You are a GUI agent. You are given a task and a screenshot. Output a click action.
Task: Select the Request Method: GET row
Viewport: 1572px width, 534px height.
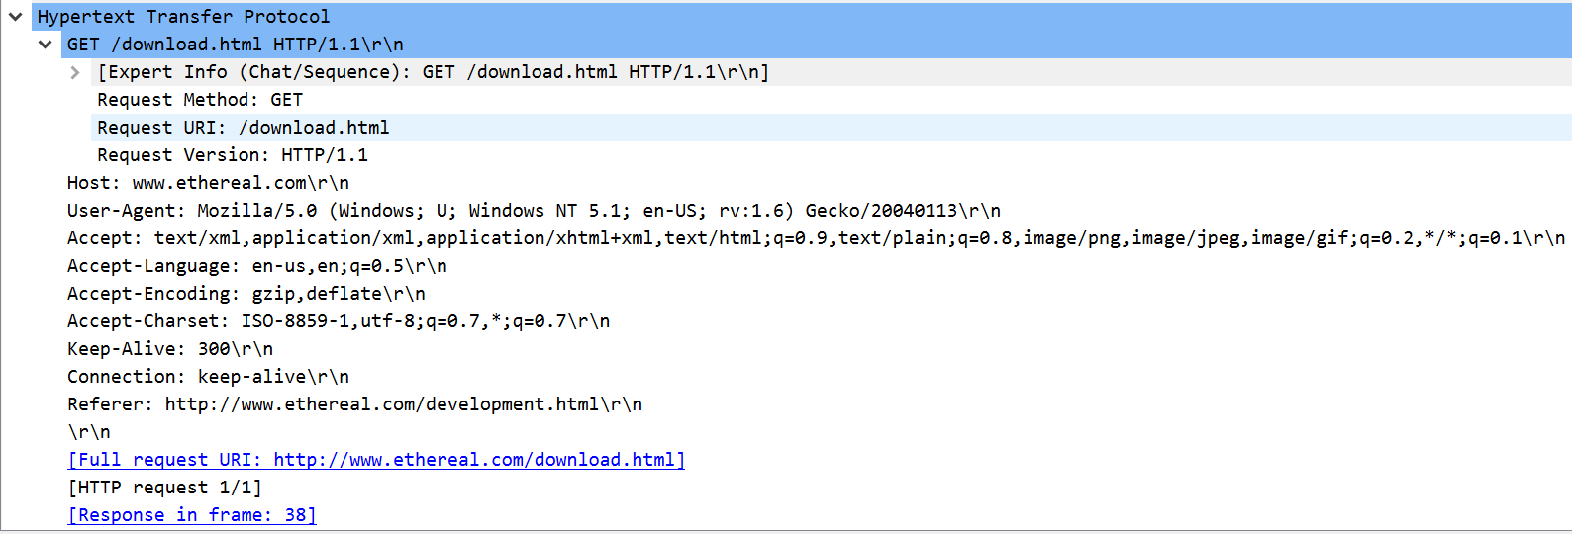click(200, 100)
